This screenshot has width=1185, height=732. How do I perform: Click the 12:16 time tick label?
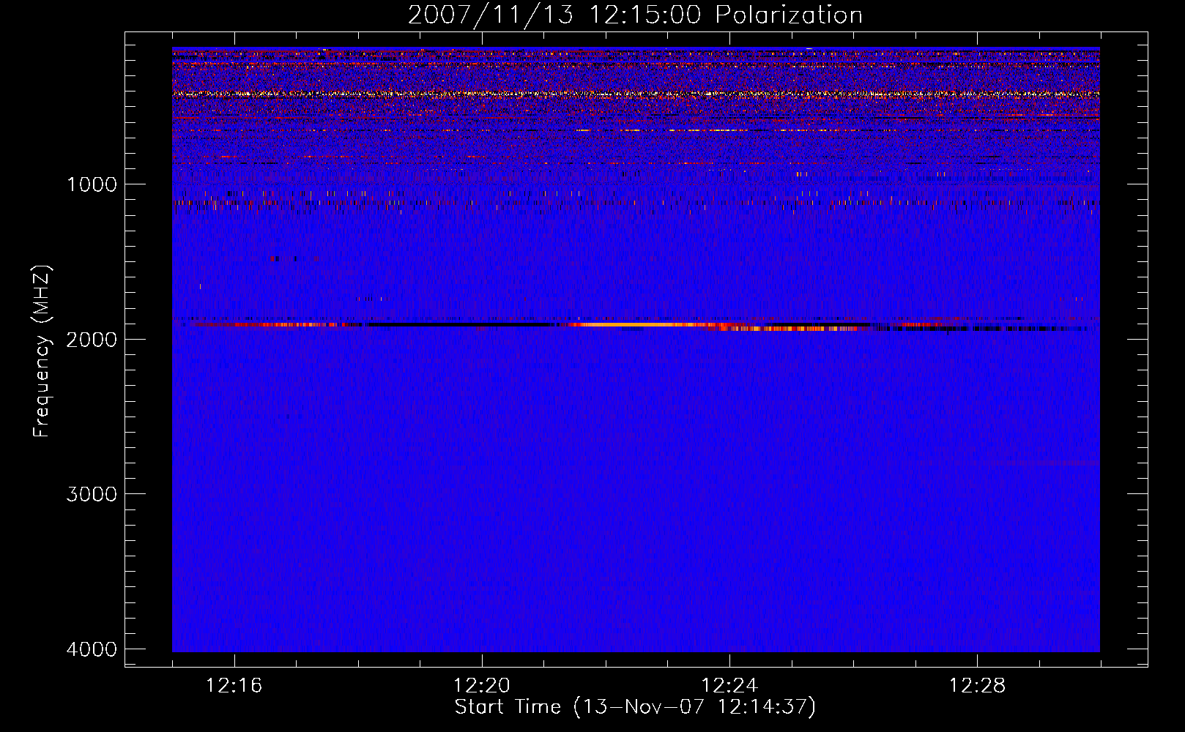234,686
